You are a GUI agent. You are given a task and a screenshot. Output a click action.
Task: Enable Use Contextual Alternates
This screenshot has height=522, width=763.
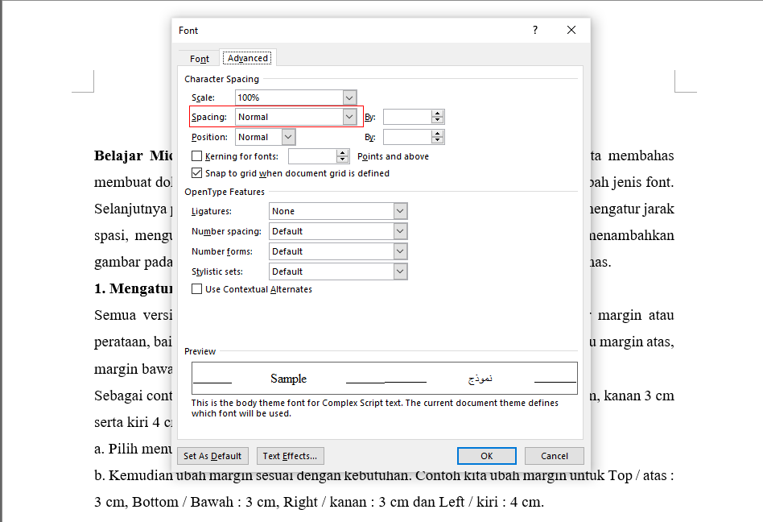pos(196,288)
